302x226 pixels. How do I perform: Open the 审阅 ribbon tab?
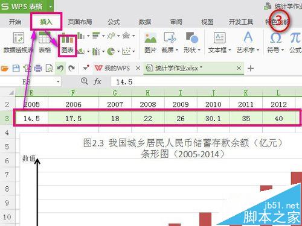176,22
